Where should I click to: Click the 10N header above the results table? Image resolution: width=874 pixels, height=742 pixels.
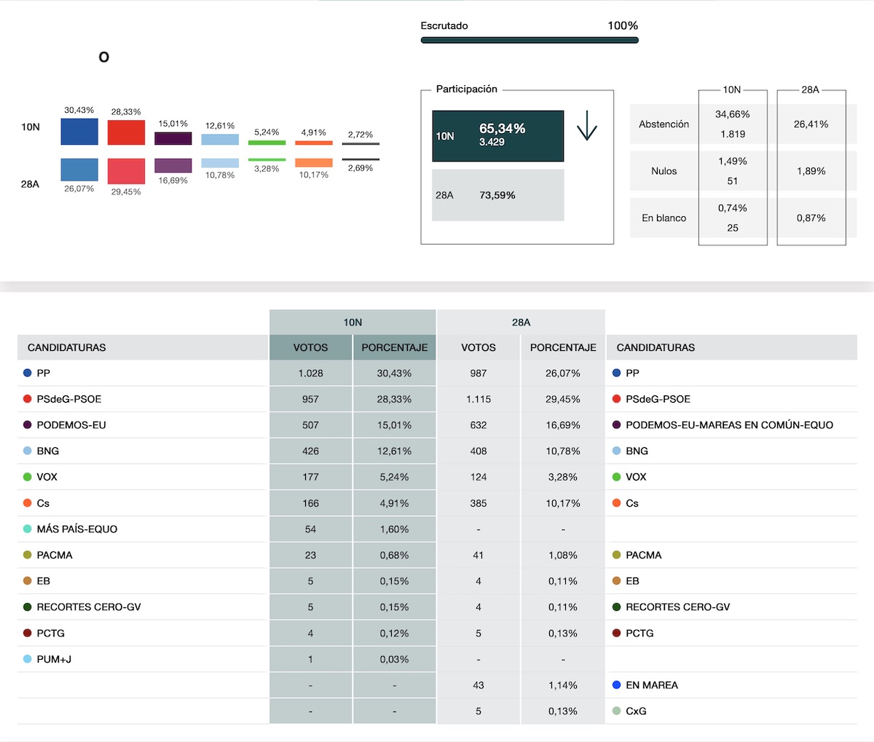click(x=353, y=323)
